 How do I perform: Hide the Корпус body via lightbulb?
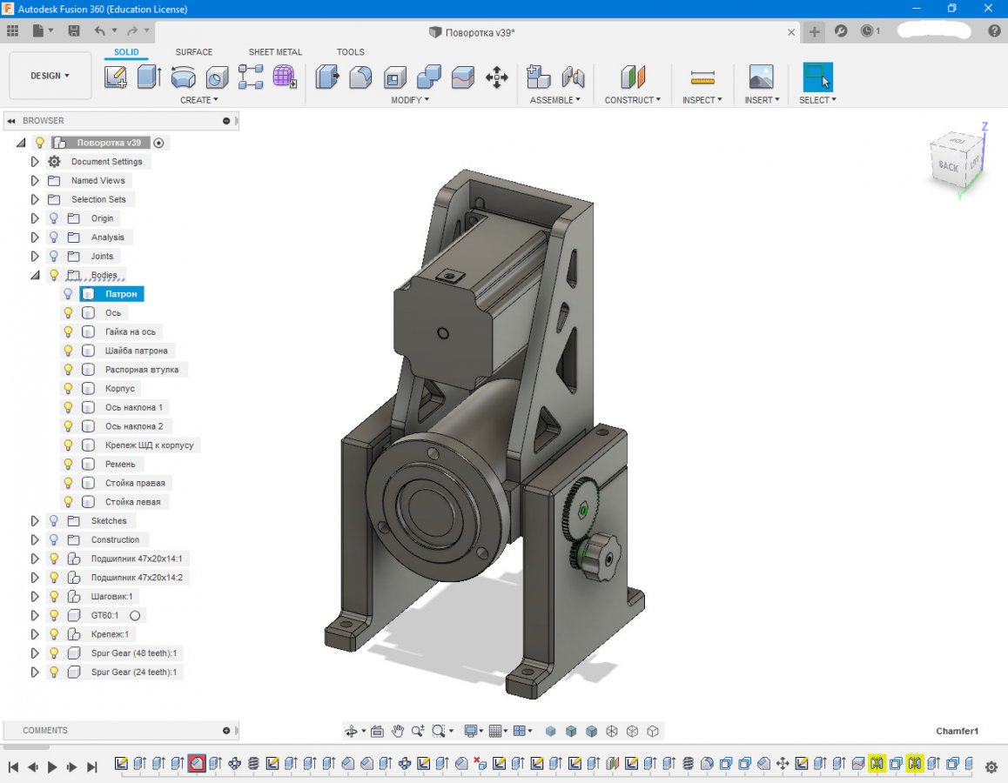(68, 388)
